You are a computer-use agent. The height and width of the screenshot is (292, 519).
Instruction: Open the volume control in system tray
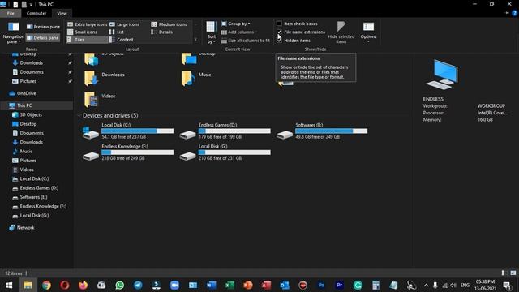click(453, 286)
